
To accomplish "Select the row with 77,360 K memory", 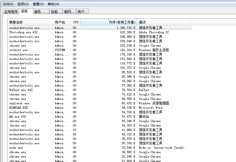I will [x=99, y=85].
